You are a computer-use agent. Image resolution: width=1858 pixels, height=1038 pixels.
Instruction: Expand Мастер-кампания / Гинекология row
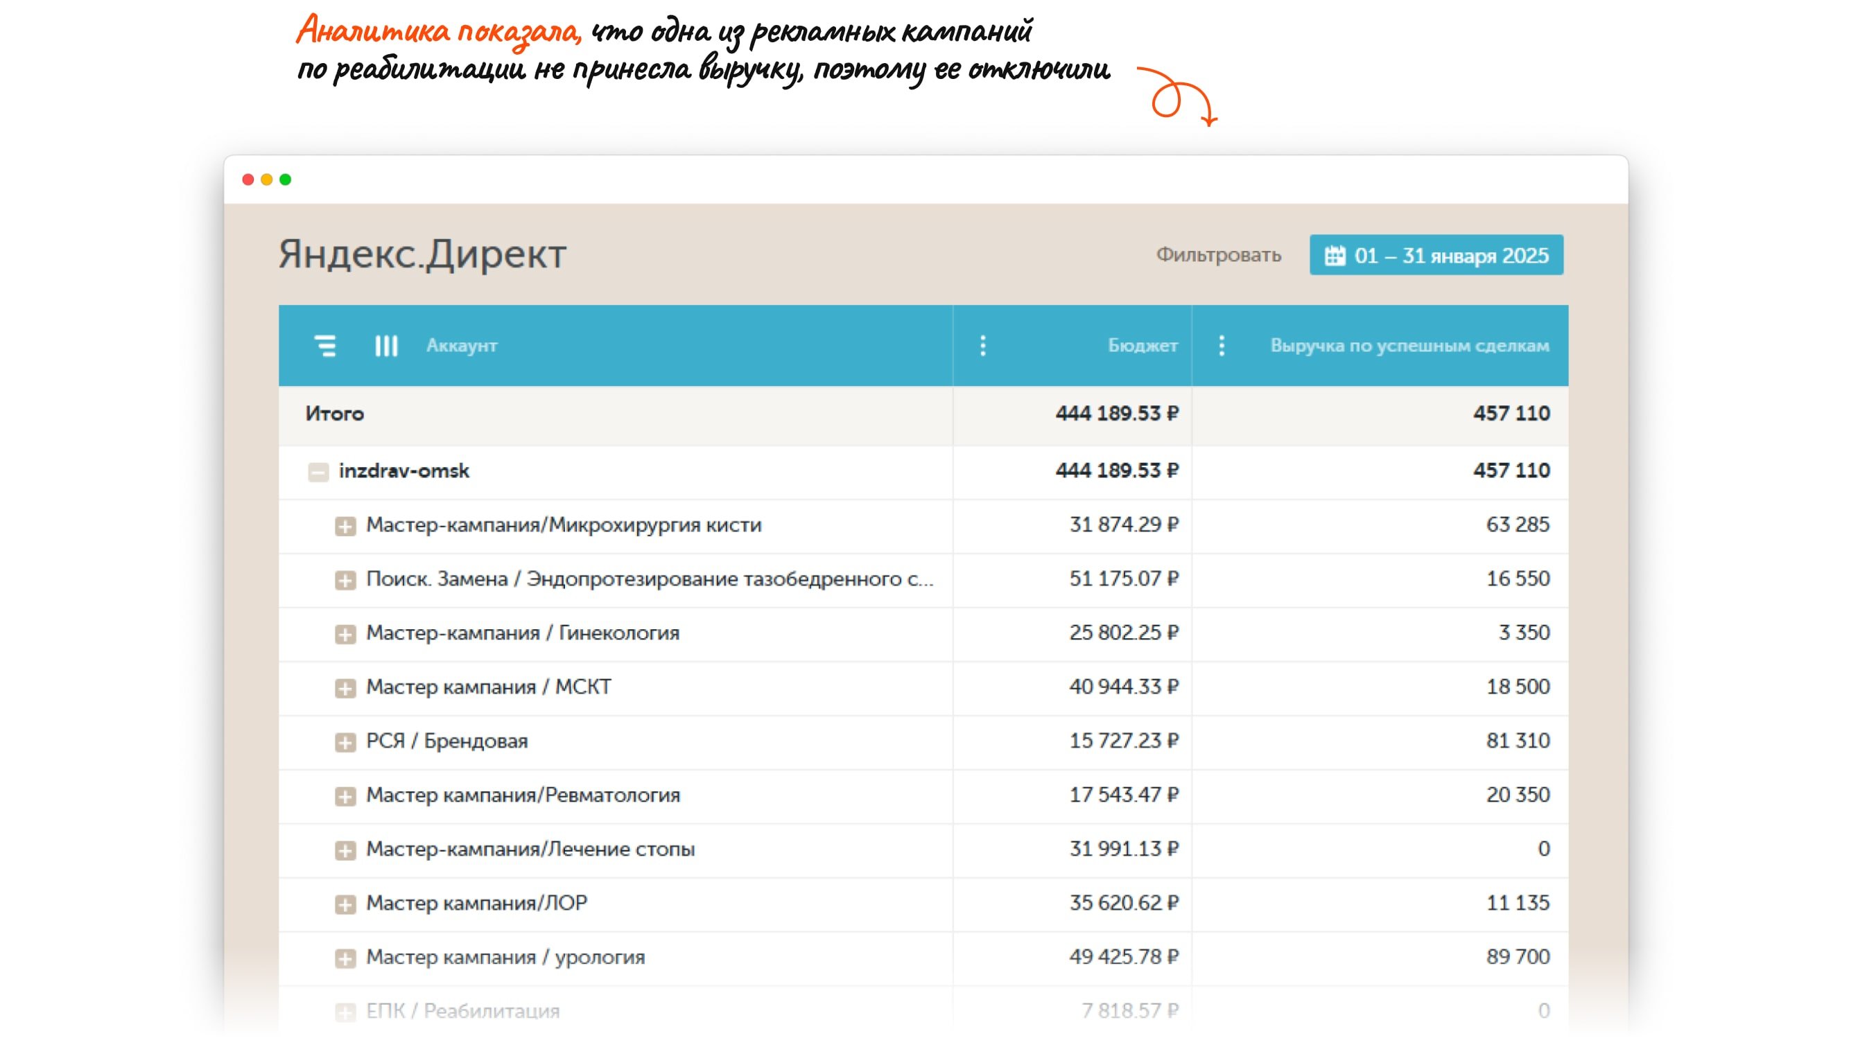(x=345, y=634)
